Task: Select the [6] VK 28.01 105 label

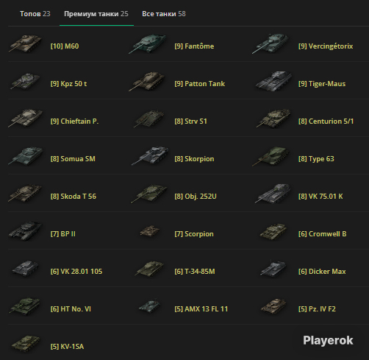Action: 76,272
